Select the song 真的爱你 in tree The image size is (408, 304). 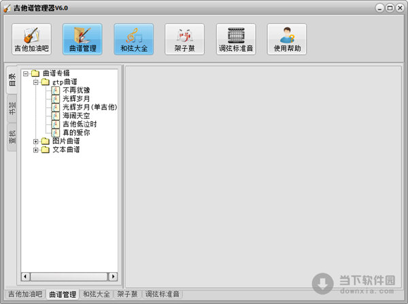point(76,133)
